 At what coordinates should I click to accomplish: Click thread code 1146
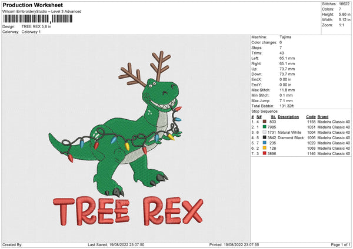click(x=311, y=153)
